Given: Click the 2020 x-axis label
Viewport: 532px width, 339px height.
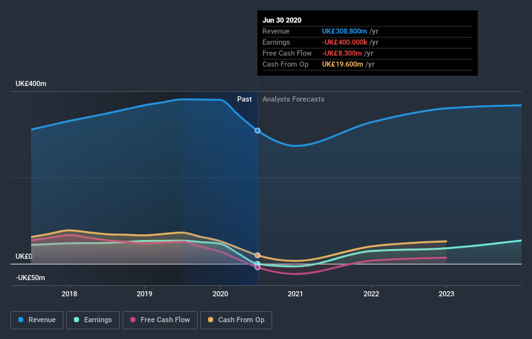Looking at the screenshot, I should (x=220, y=294).
